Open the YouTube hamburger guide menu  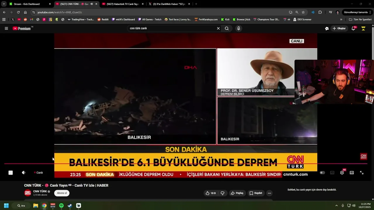(x=6, y=28)
